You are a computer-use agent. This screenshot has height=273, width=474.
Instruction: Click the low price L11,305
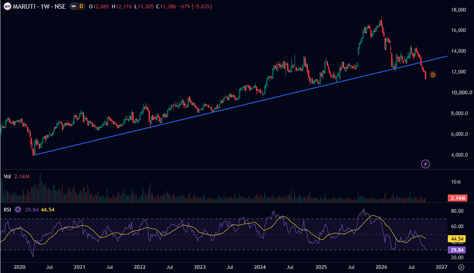(x=144, y=6)
